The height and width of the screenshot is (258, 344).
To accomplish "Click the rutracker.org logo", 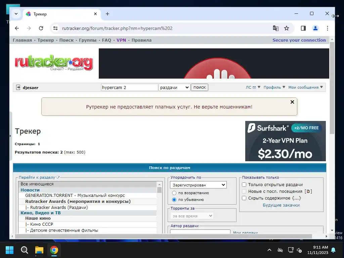I will 54,62.
